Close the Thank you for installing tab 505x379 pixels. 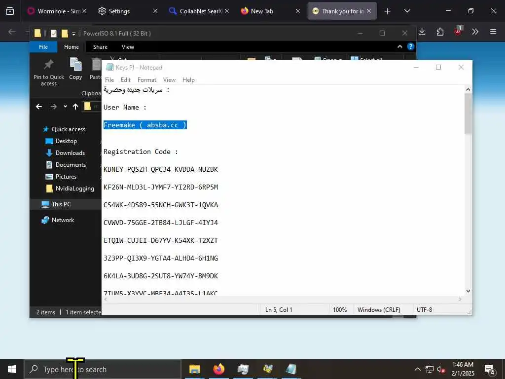click(369, 11)
